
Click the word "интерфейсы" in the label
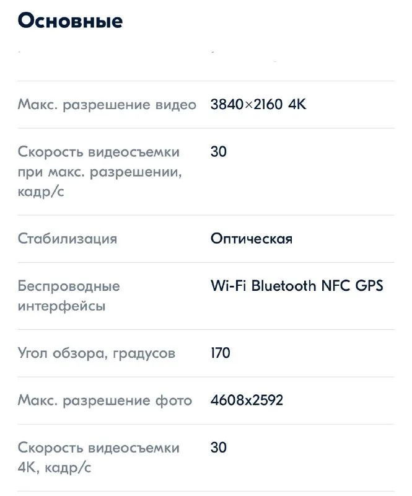[61, 306]
